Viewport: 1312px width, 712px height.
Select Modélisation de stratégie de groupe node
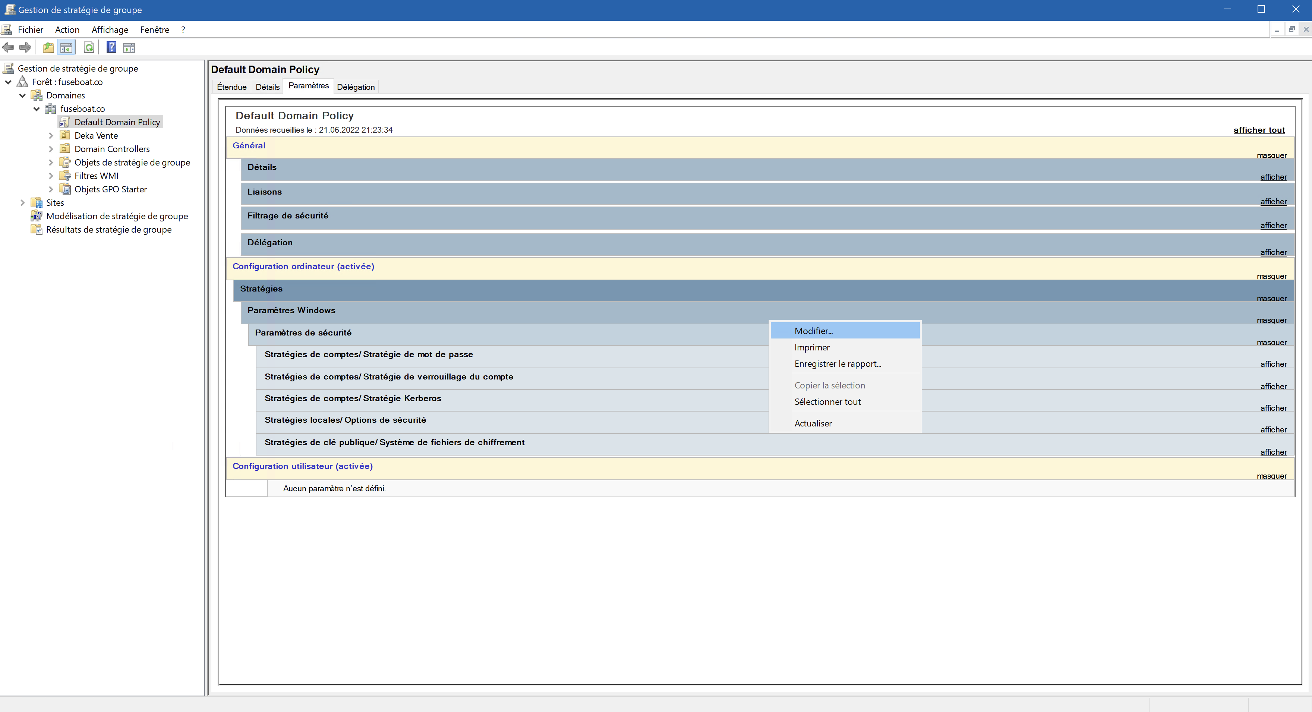coord(117,216)
